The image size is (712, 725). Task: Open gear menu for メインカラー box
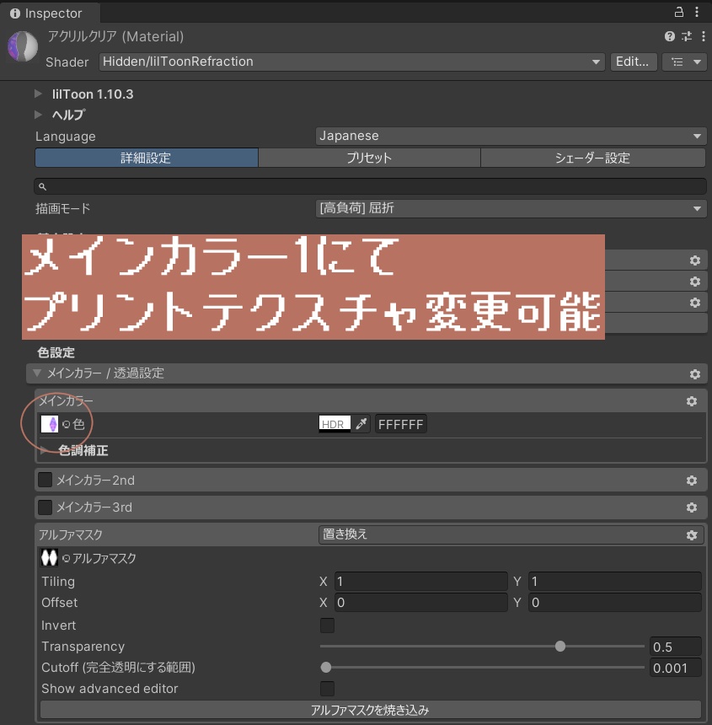[x=692, y=401]
